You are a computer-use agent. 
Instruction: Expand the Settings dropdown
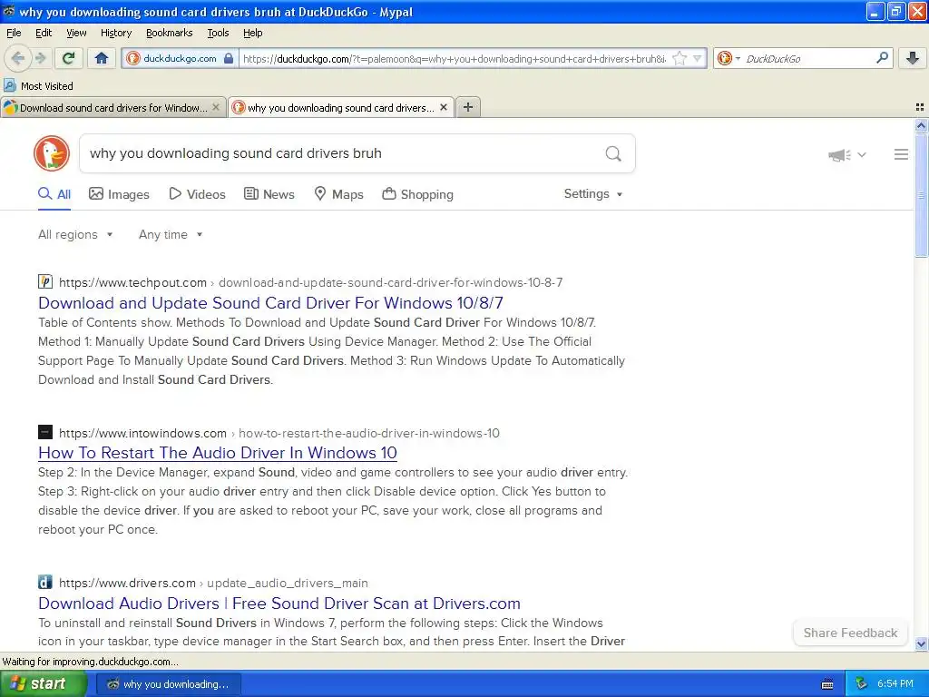pyautogui.click(x=593, y=194)
